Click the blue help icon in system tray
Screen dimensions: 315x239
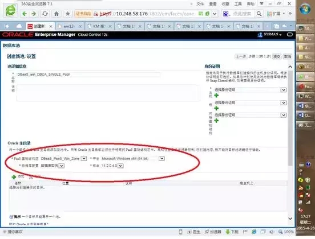[x=308, y=164]
